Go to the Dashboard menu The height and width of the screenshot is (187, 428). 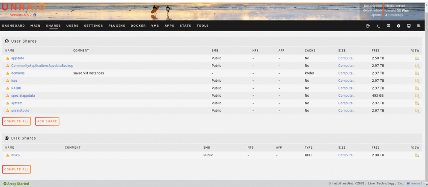tap(13, 26)
